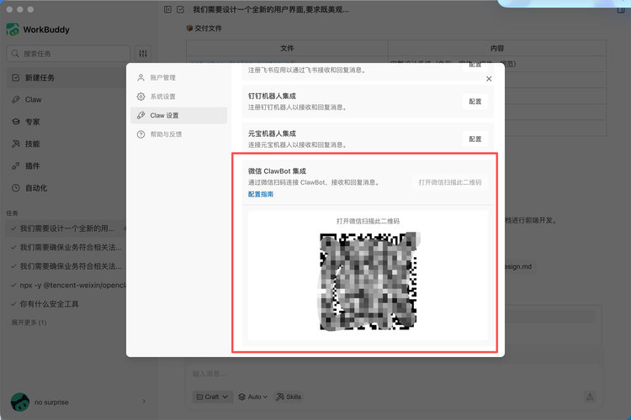Open Claw from the left sidebar
This screenshot has width=631, height=420.
33,99
